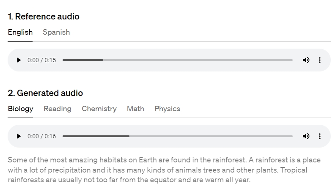Select the English tab
This screenshot has width=335, height=192.
tap(20, 32)
